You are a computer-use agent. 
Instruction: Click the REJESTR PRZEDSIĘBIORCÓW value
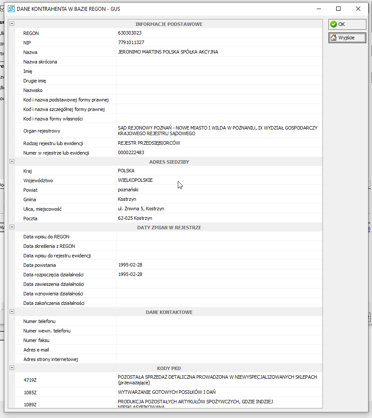click(149, 143)
